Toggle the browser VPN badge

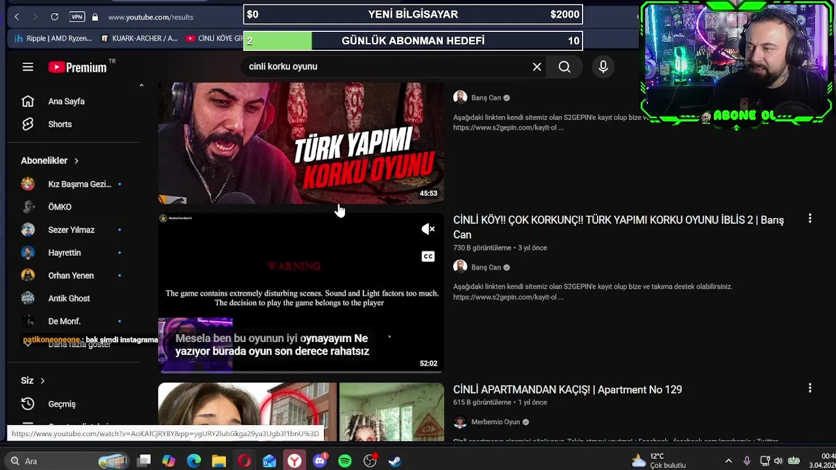click(77, 17)
